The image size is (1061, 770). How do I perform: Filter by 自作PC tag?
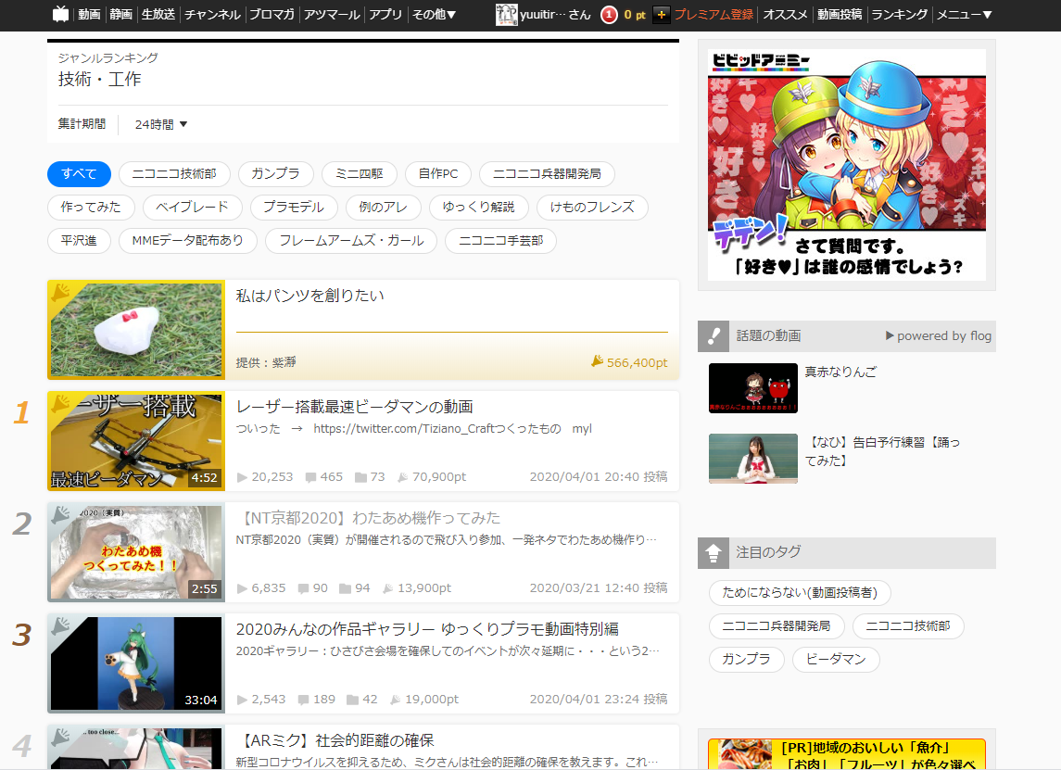[437, 174]
